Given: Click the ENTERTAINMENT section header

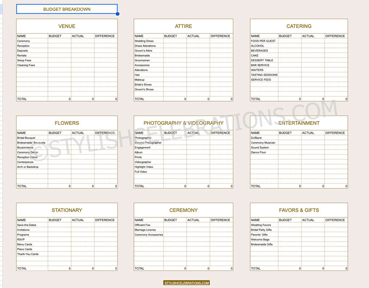Looking at the screenshot, I should pyautogui.click(x=299, y=123).
